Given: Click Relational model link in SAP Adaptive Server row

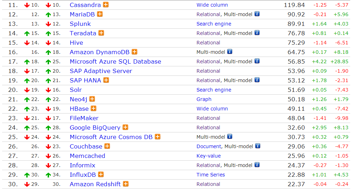Looking at the screenshot, I should tap(208, 71).
